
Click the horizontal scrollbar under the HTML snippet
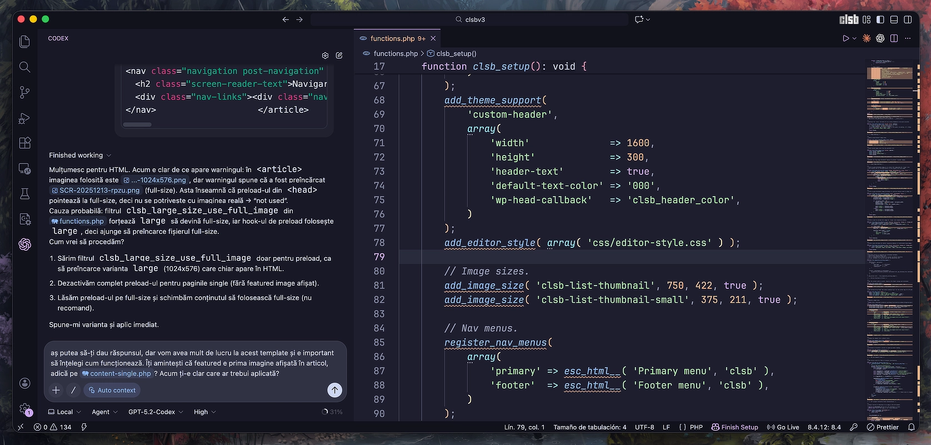pyautogui.click(x=137, y=124)
